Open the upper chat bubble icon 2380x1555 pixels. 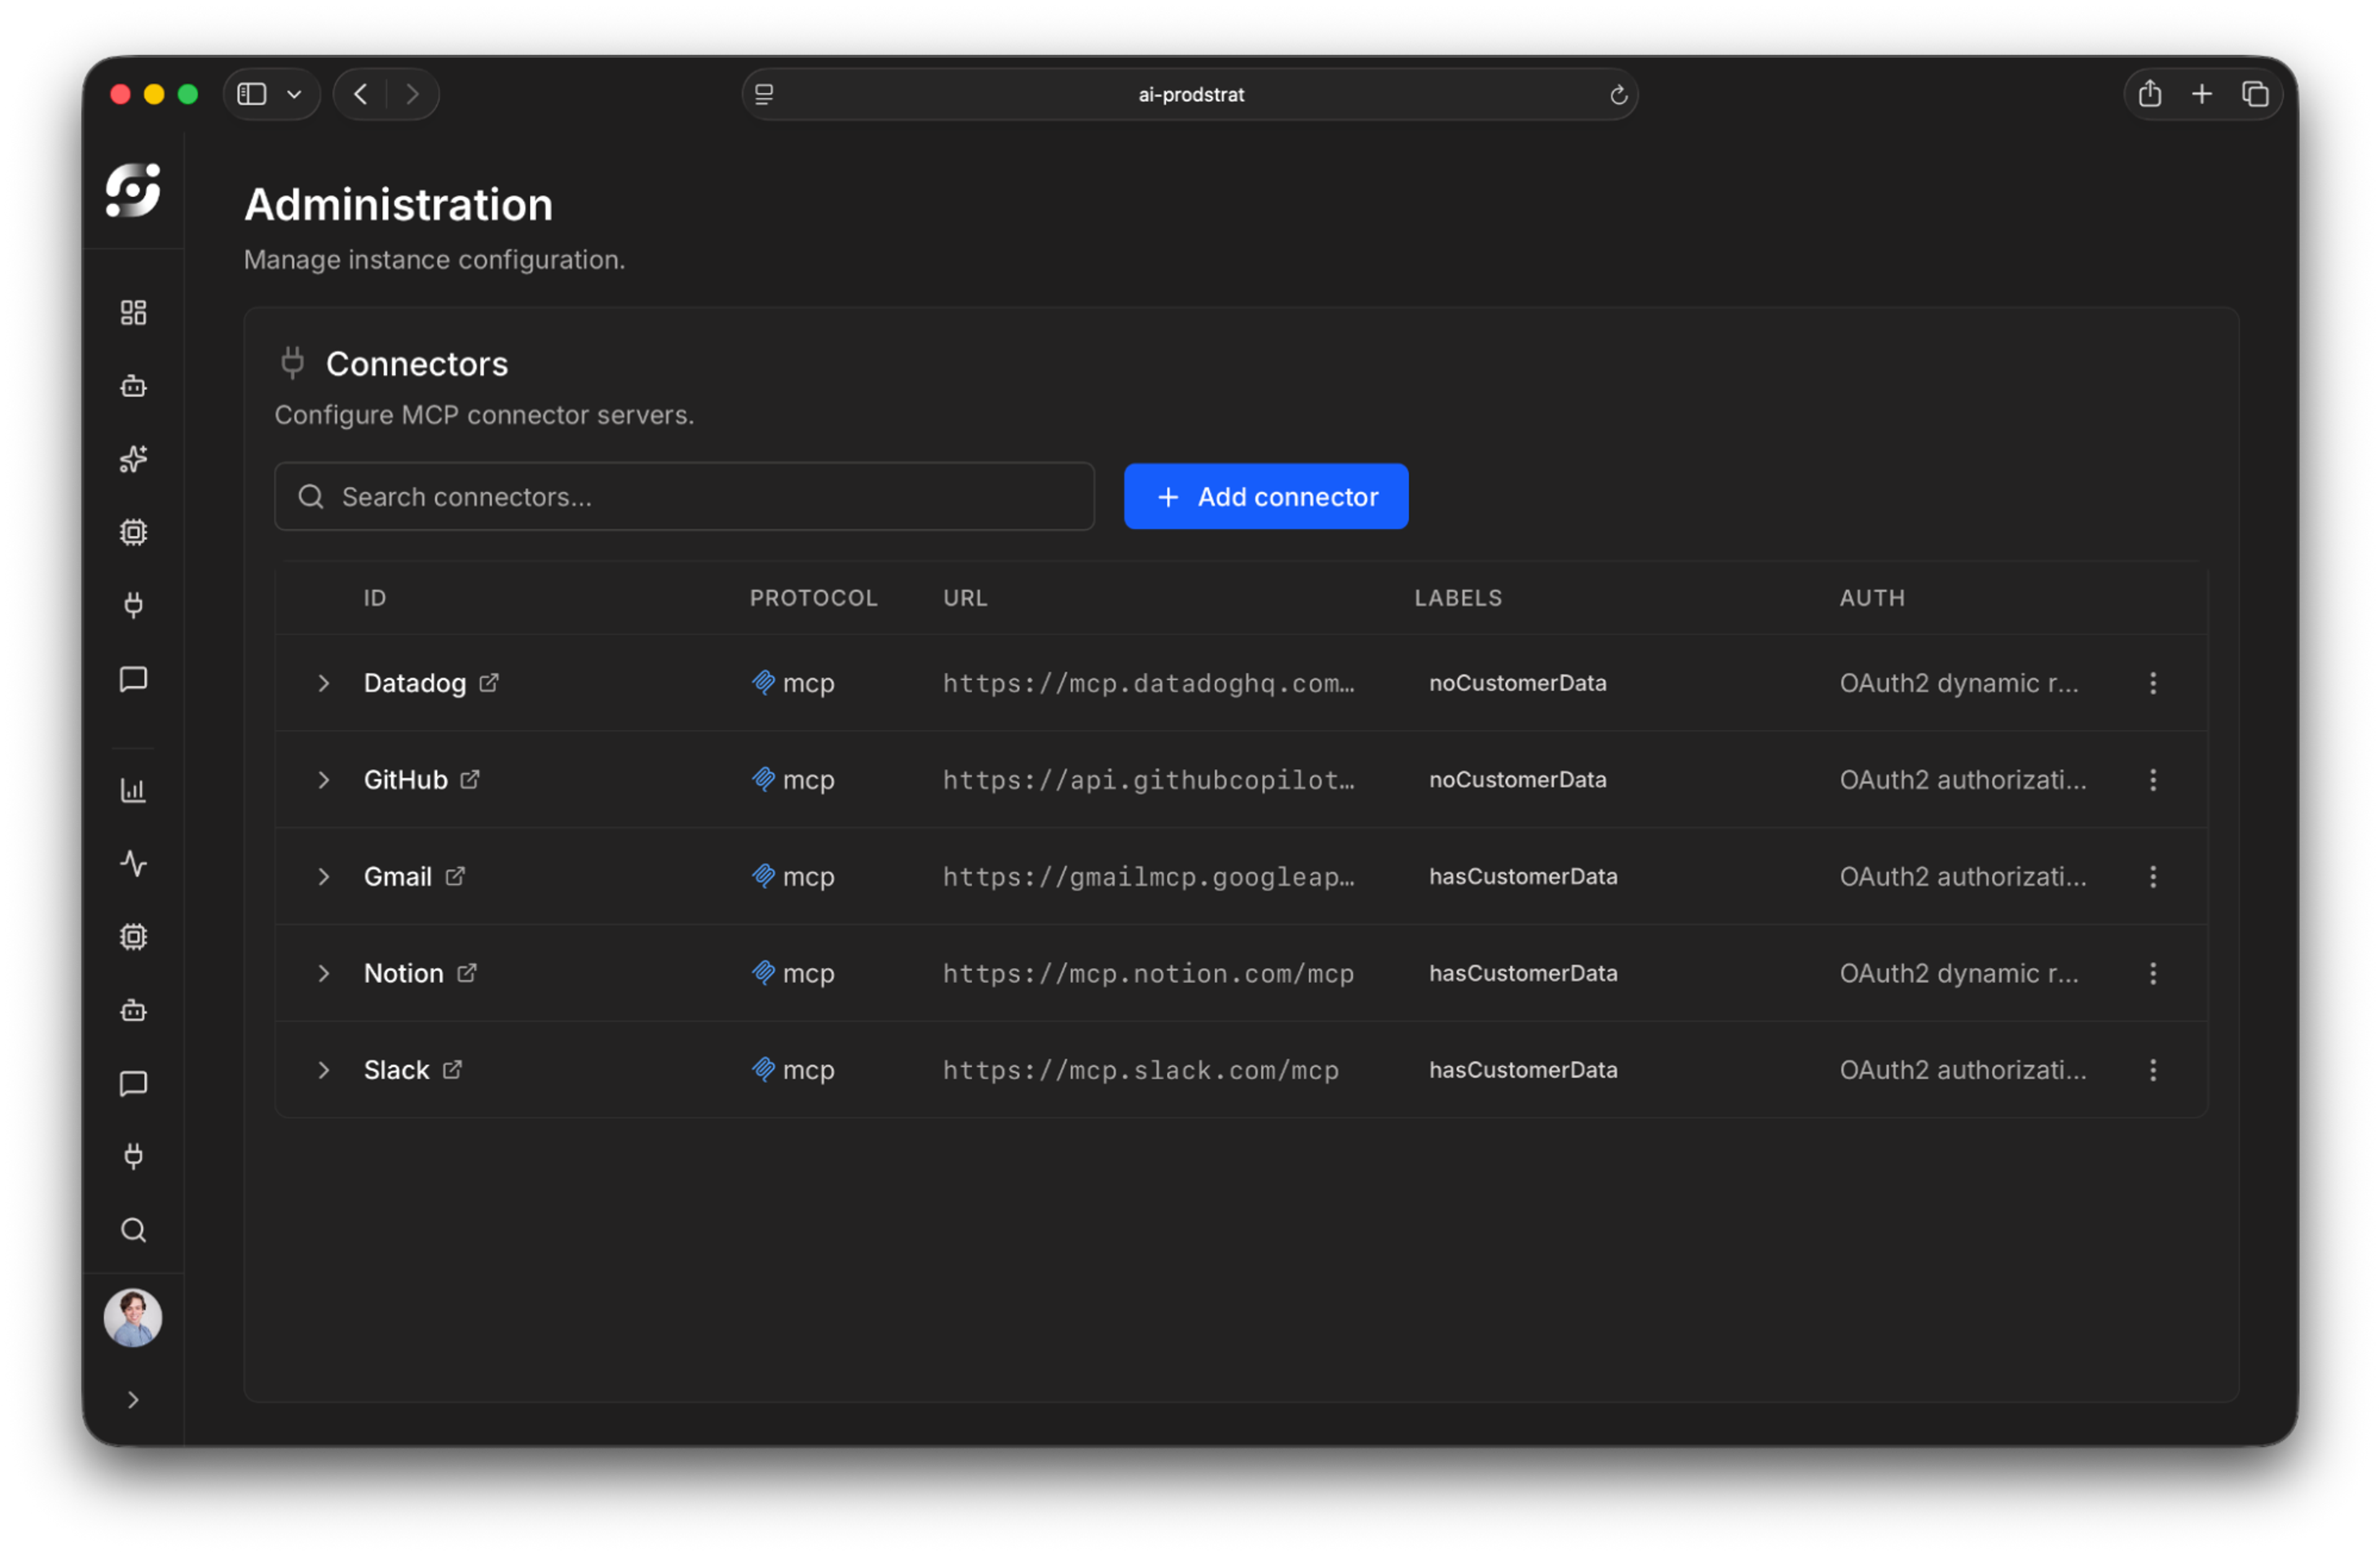coord(133,679)
